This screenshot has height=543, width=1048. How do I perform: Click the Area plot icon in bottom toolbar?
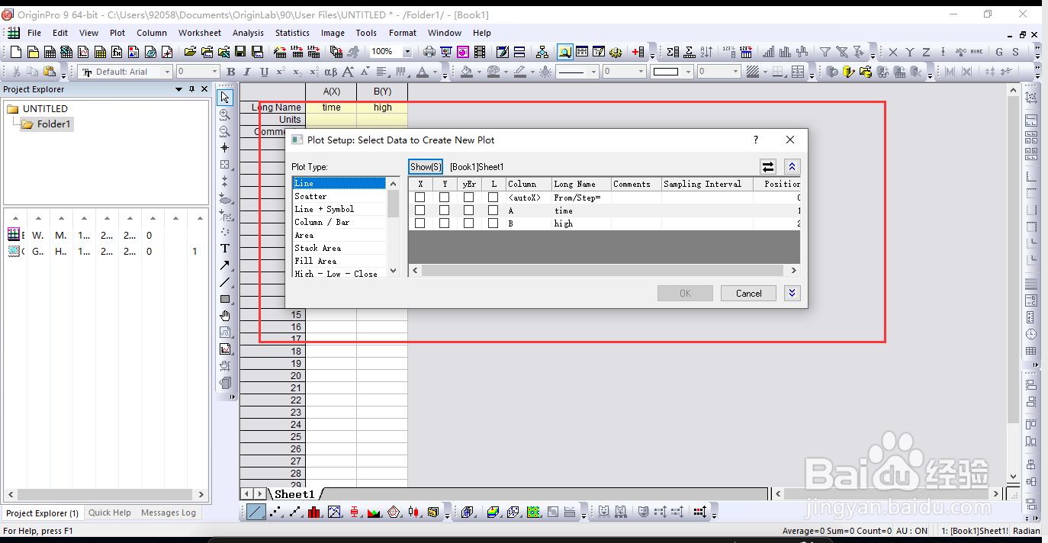[x=374, y=512]
